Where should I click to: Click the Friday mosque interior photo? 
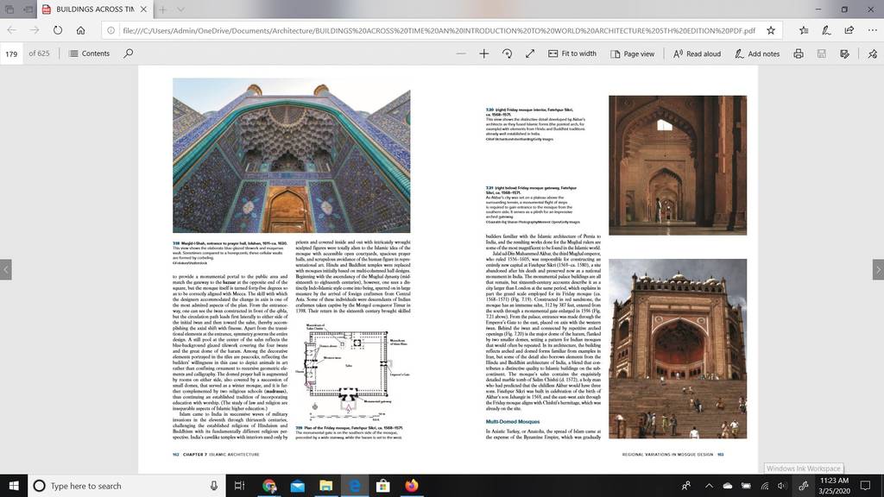678,165
